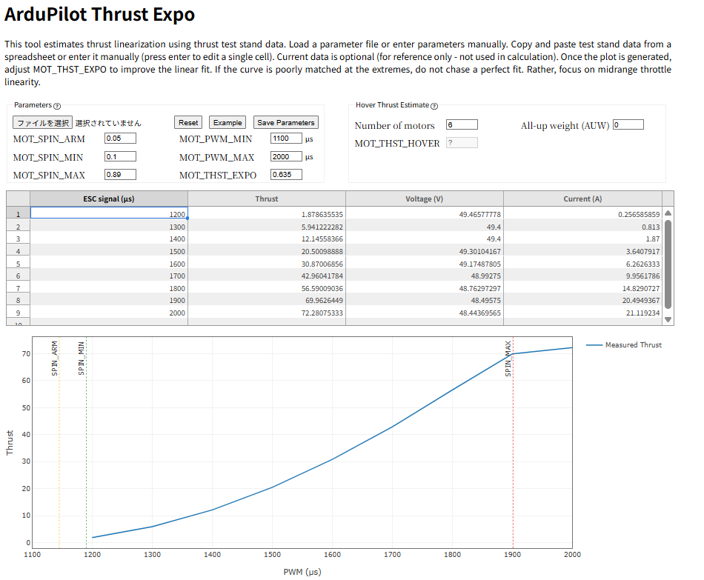Click the Hover Thrust Estimate help icon
The height and width of the screenshot is (580, 704).
[x=434, y=107]
